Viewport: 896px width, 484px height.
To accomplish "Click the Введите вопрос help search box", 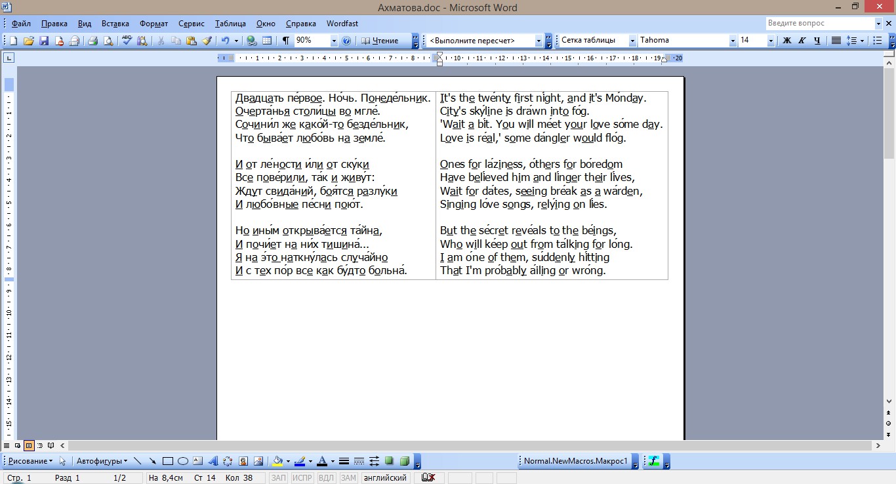I will [x=820, y=24].
